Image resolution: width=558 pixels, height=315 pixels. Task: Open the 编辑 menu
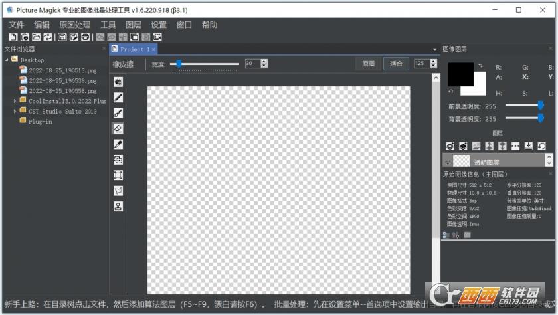coord(42,25)
